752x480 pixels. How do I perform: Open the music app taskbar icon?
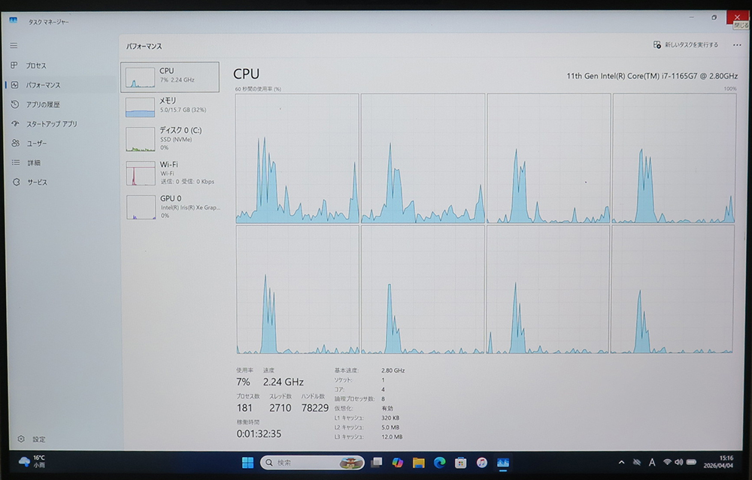tap(482, 462)
